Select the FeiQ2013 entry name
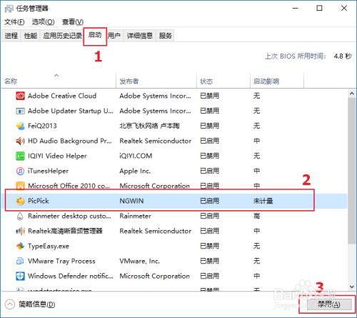This screenshot has height=318, width=357. [x=42, y=126]
